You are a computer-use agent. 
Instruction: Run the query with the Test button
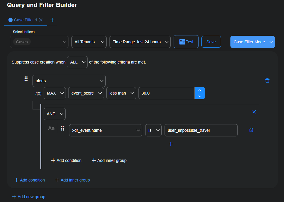(186, 42)
